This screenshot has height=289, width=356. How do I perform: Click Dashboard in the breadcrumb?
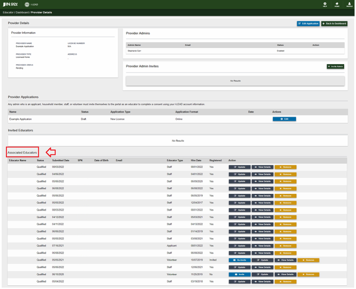tap(22, 12)
